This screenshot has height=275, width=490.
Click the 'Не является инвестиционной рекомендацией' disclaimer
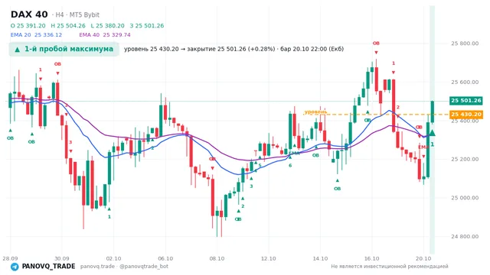pyautogui.click(x=390, y=267)
